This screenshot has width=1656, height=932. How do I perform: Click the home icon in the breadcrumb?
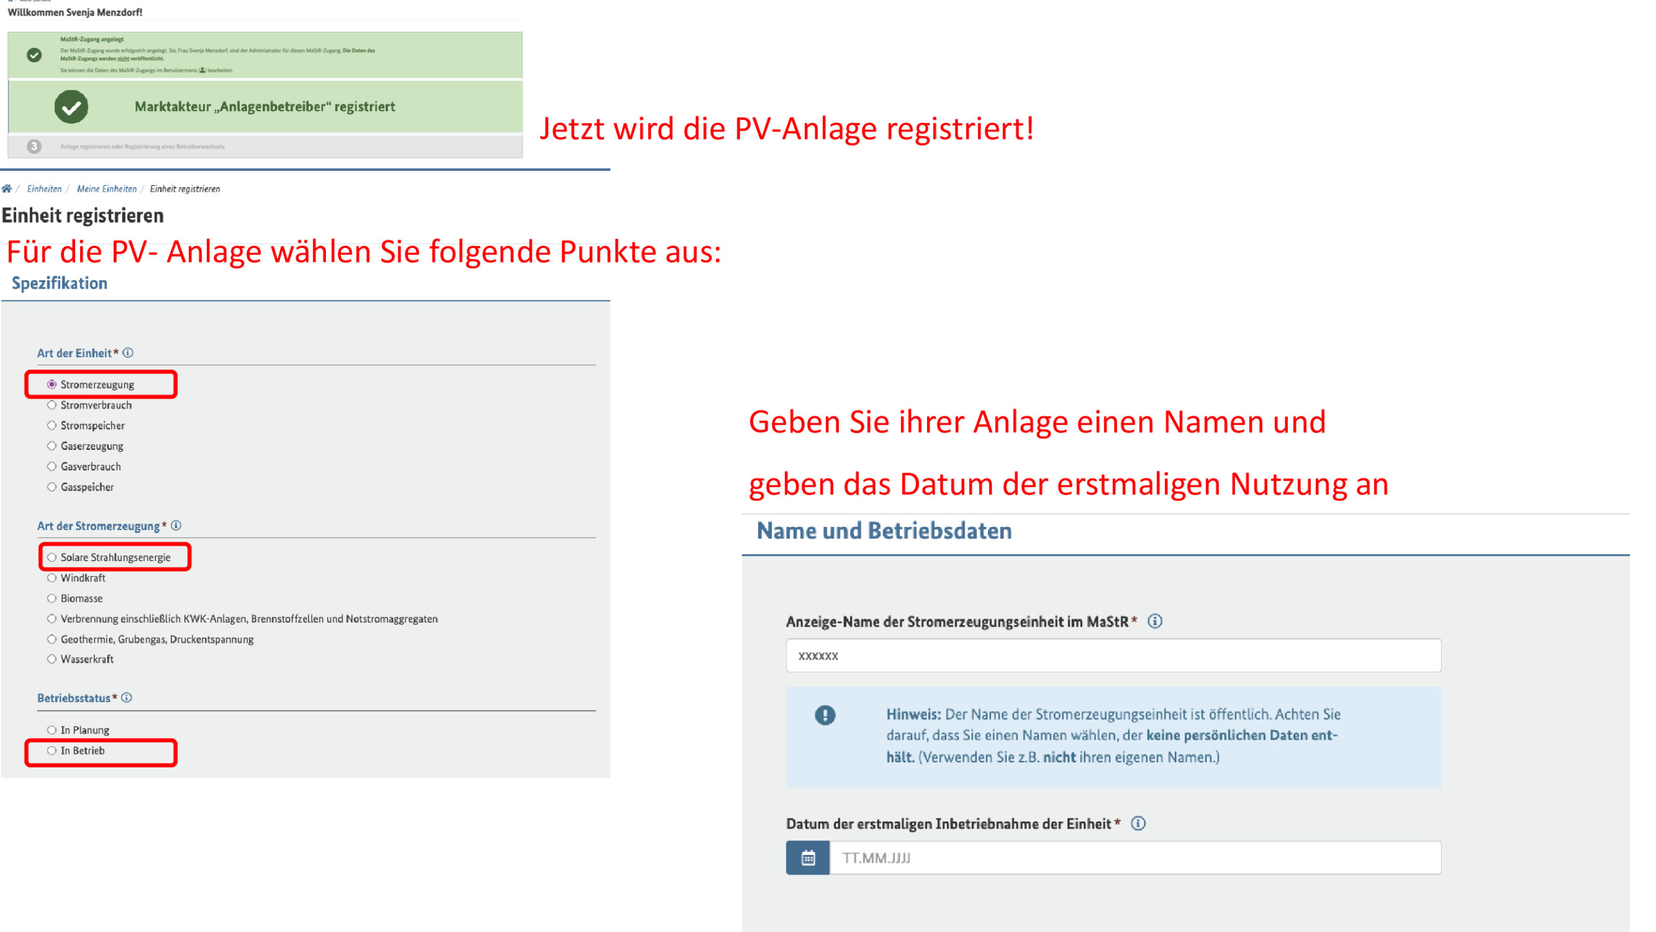(x=6, y=188)
